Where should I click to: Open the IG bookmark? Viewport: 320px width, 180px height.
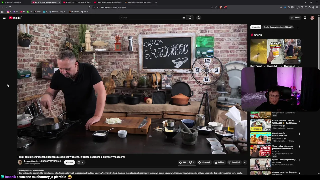[9, 12]
